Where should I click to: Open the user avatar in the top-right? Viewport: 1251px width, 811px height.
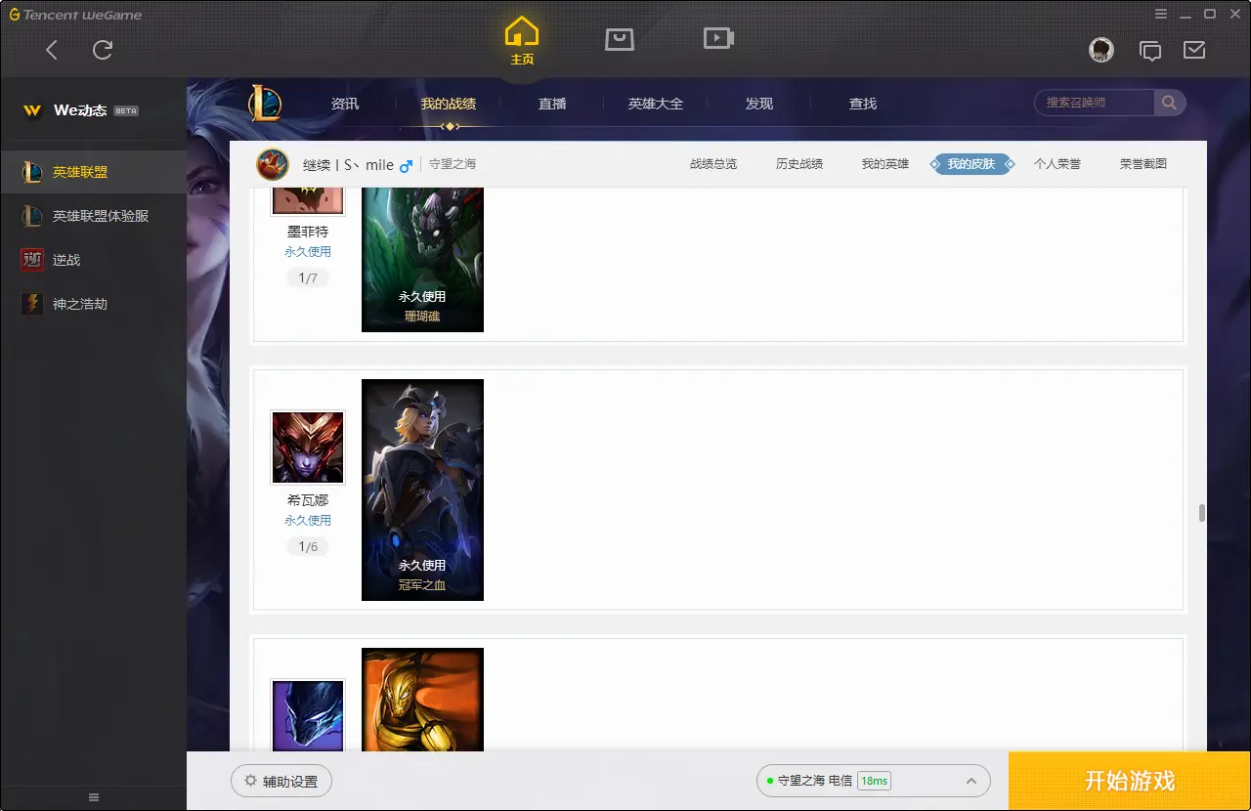click(1101, 50)
